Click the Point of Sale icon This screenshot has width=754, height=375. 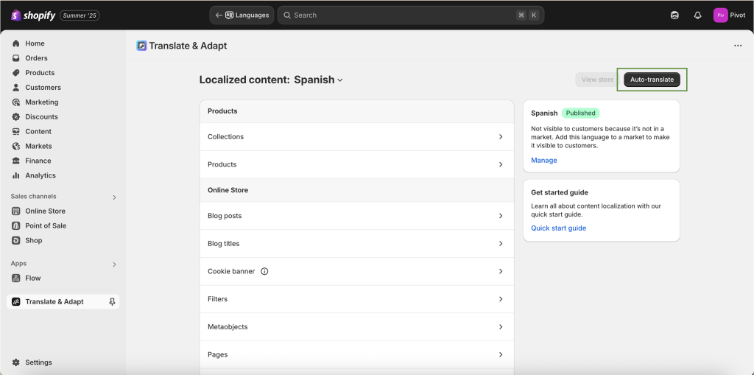coord(16,225)
